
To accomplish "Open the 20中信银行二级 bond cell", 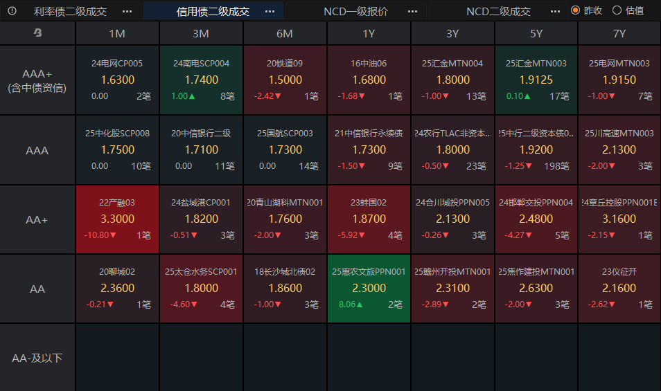I will coord(201,150).
